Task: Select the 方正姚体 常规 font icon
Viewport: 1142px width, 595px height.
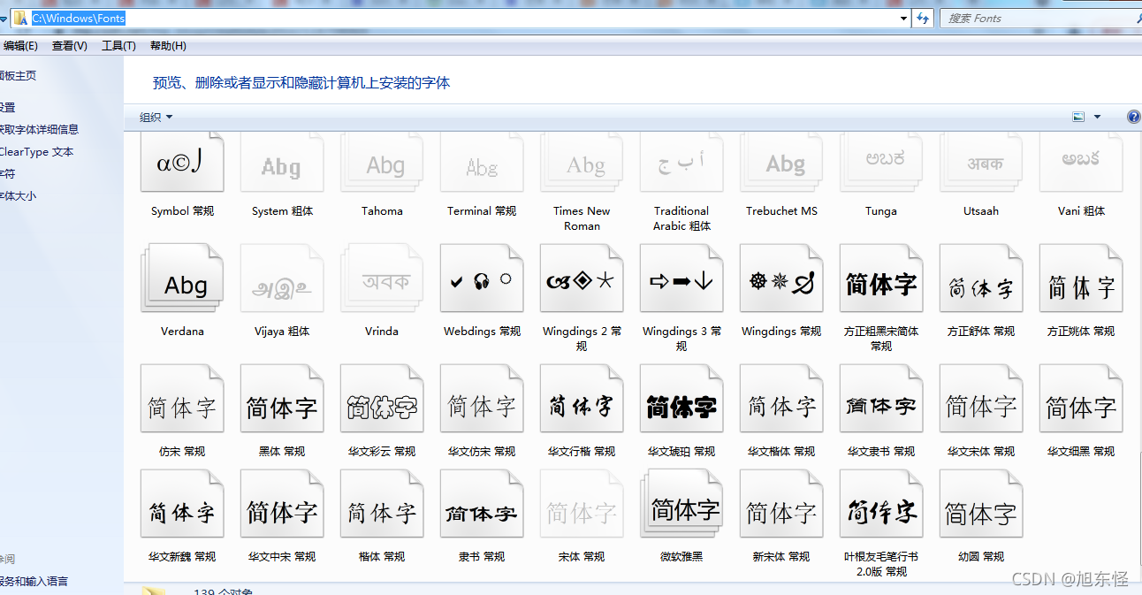Action: (1081, 278)
